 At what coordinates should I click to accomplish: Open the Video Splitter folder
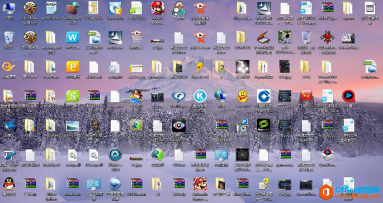pos(51,184)
